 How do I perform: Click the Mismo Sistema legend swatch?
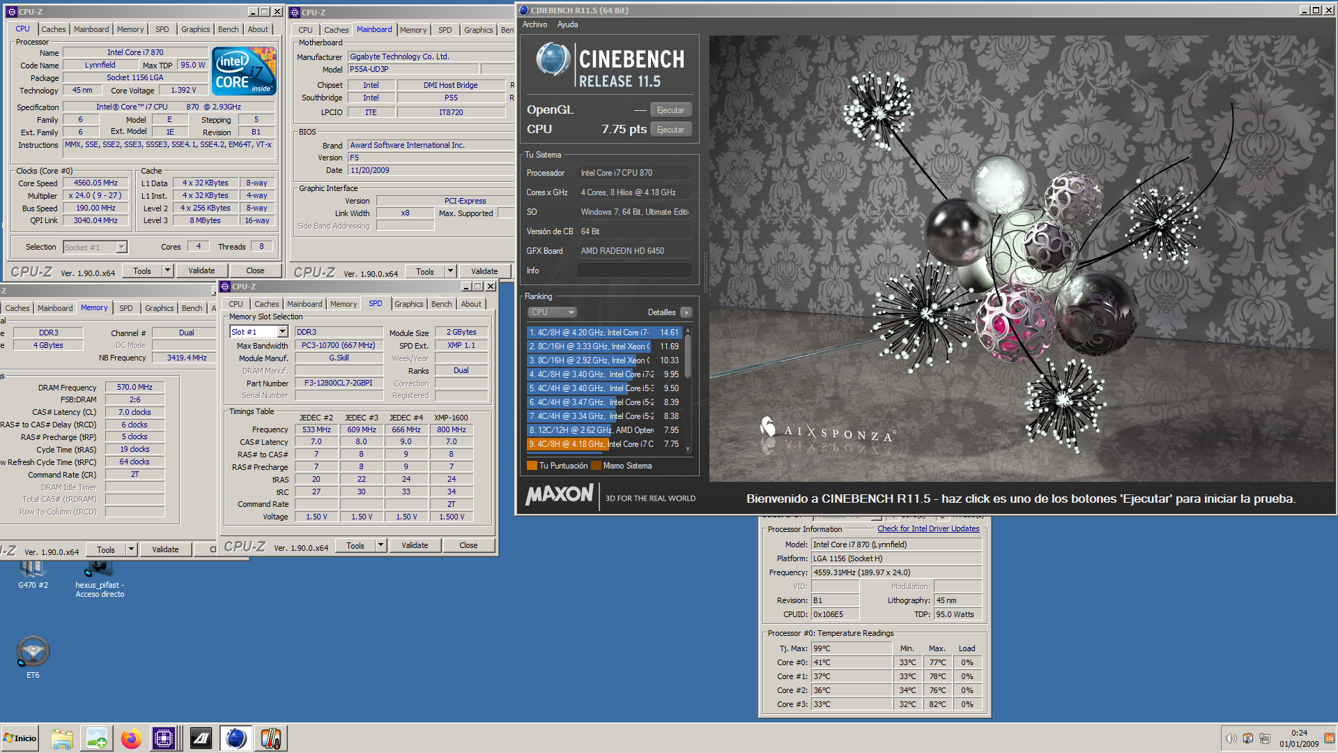[x=596, y=466]
